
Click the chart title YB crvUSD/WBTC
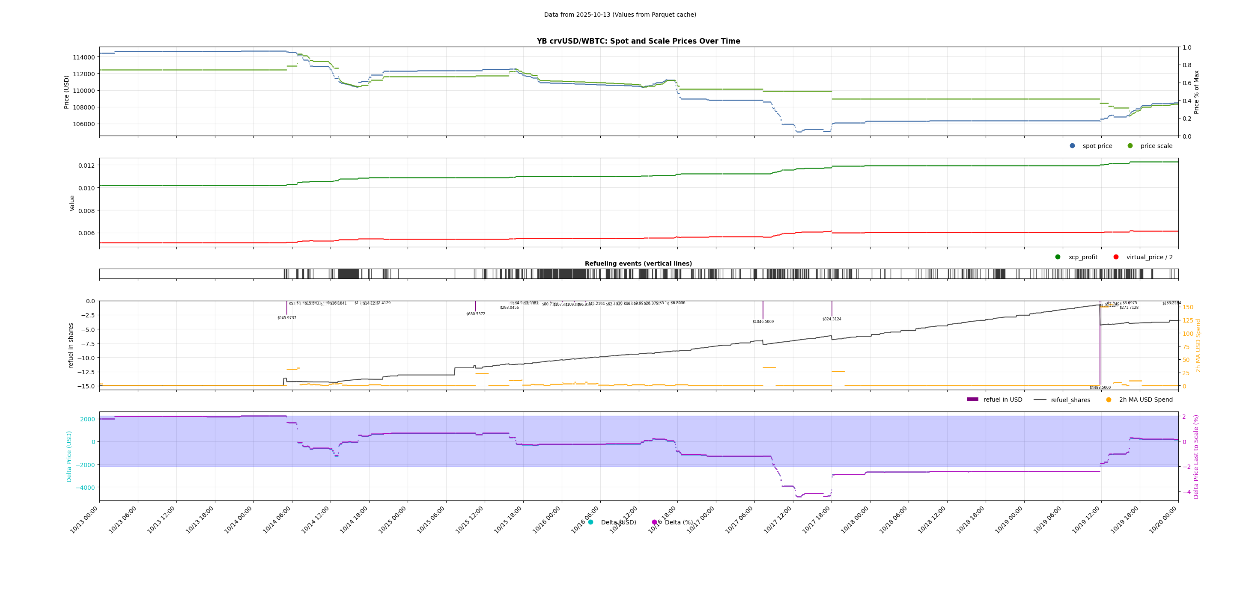pos(638,41)
